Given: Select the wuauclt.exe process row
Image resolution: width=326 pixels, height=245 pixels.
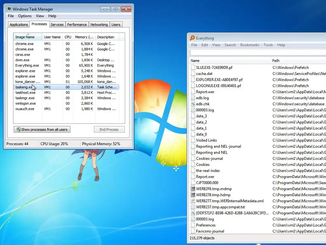Looking at the screenshot, I should tap(66, 109).
